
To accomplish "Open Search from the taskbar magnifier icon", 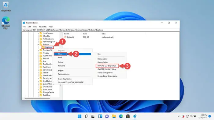I will pyautogui.click(x=87, y=116).
